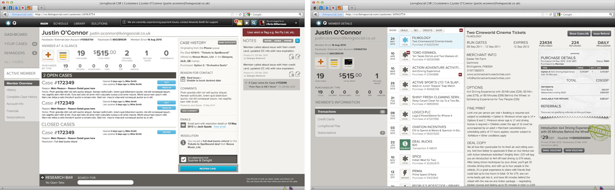Toggle the Phone filter in Notes panel

coord(288,41)
